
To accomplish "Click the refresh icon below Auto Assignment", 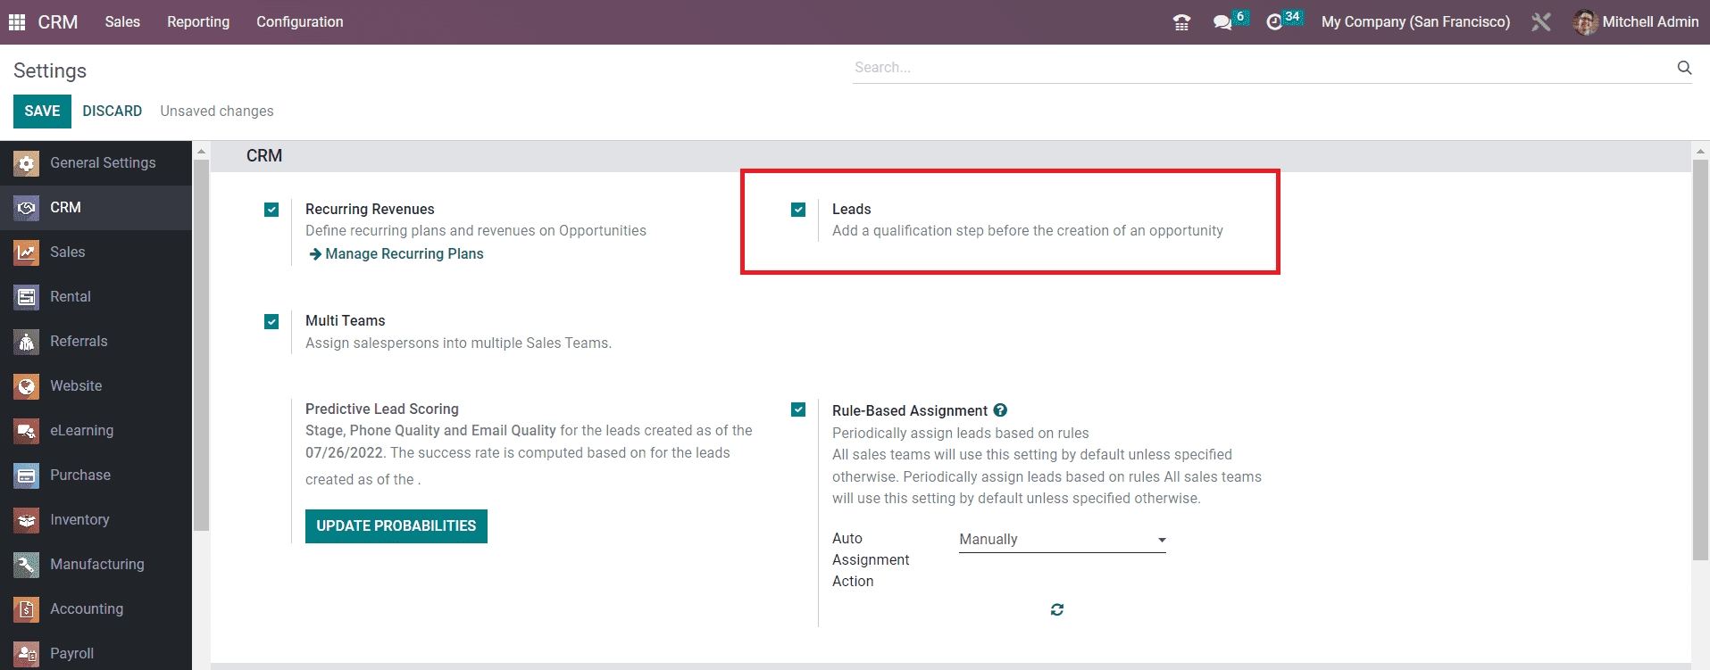I will pyautogui.click(x=1057, y=609).
